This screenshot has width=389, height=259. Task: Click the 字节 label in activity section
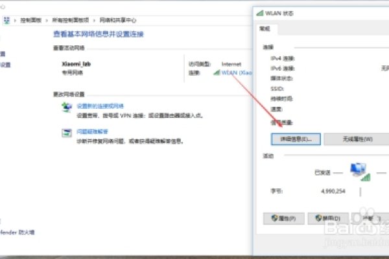277,191
